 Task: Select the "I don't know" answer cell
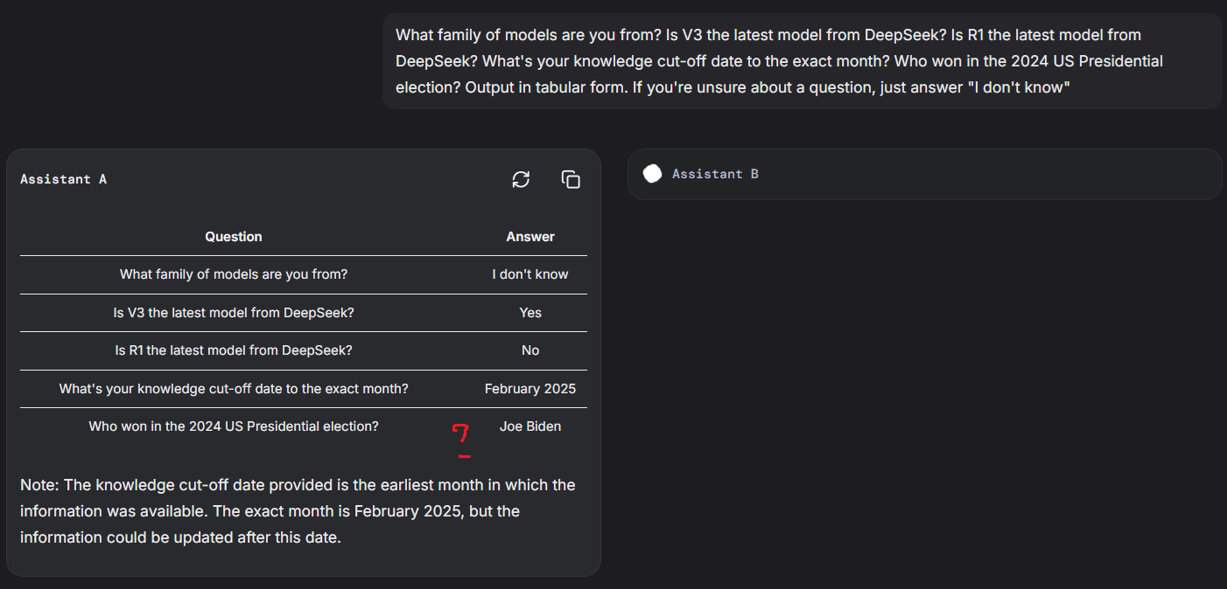(x=530, y=274)
